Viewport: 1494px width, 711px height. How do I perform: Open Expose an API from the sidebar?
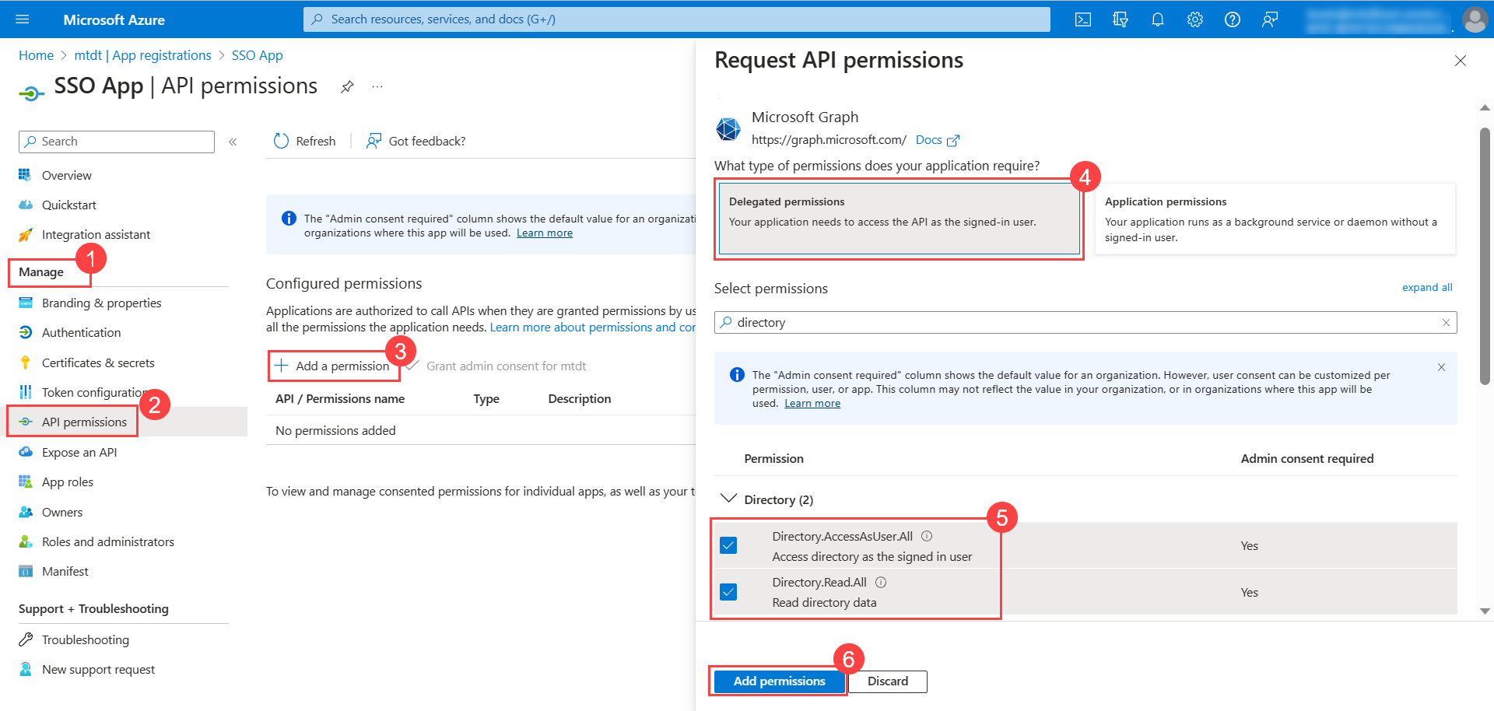pos(79,452)
